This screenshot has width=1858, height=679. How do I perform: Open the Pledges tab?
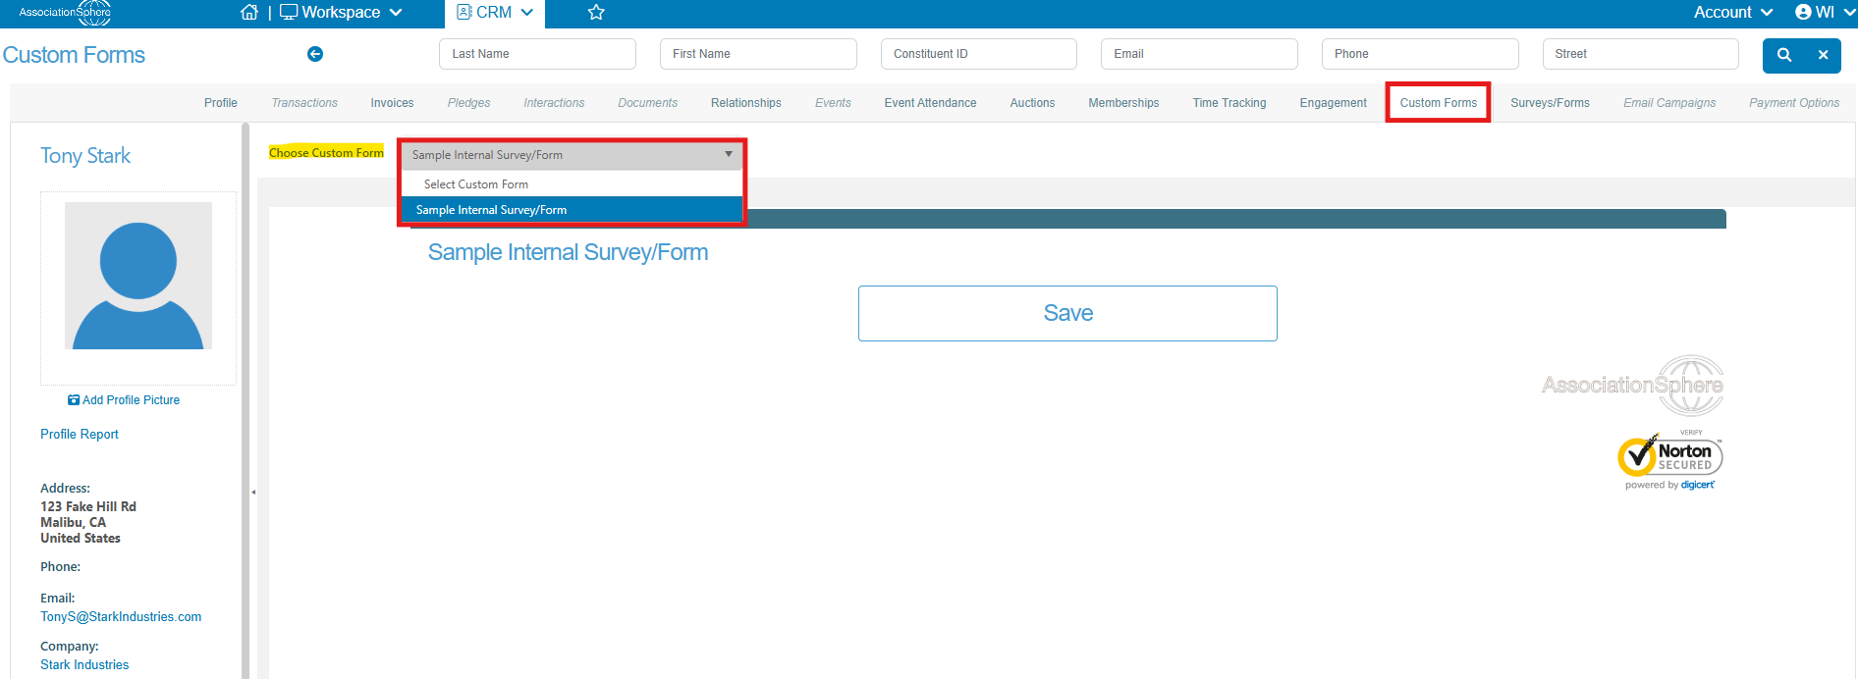point(468,103)
